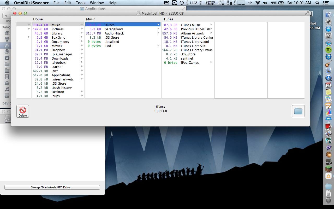Click Applications icon in Finder sidebar
This screenshot has height=209, width=334.
point(7,45)
